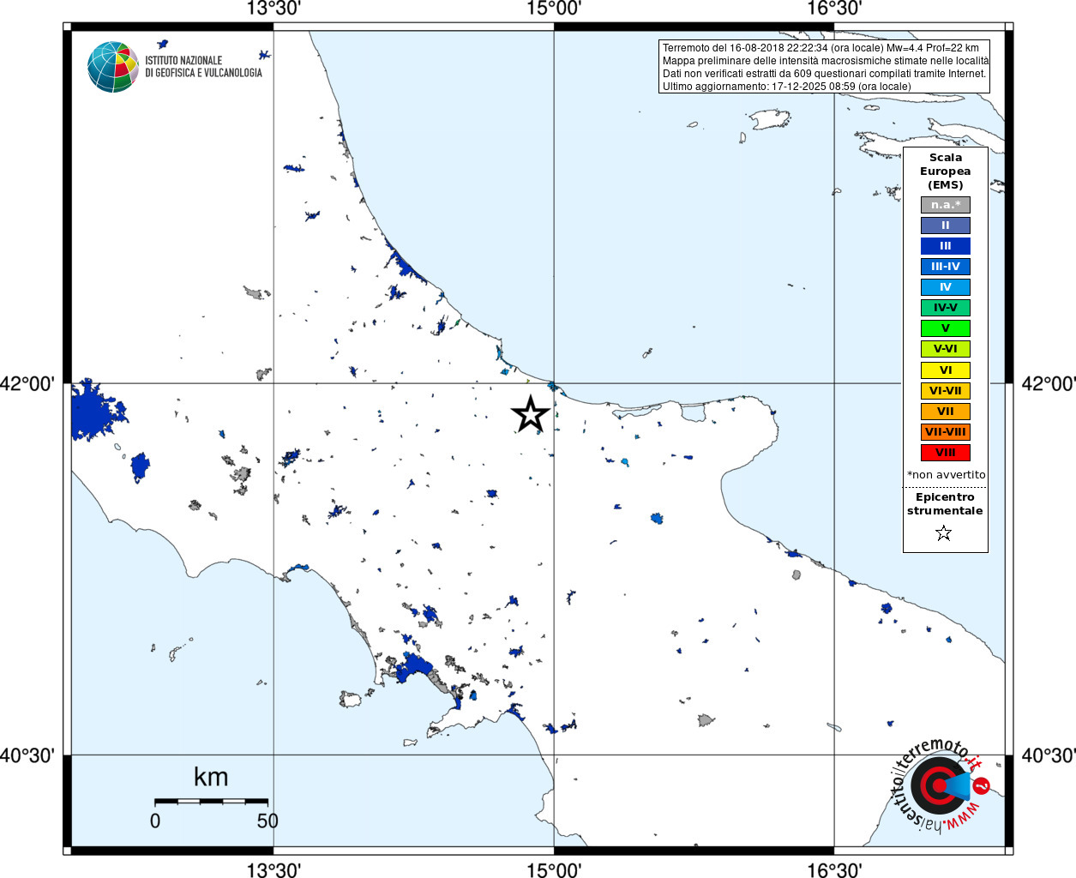This screenshot has height=878, width=1076.
Task: Click the scale bar '50' value
Action: (267, 821)
